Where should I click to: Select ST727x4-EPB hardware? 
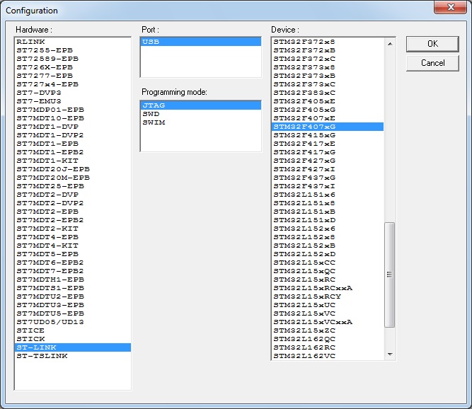[73, 84]
